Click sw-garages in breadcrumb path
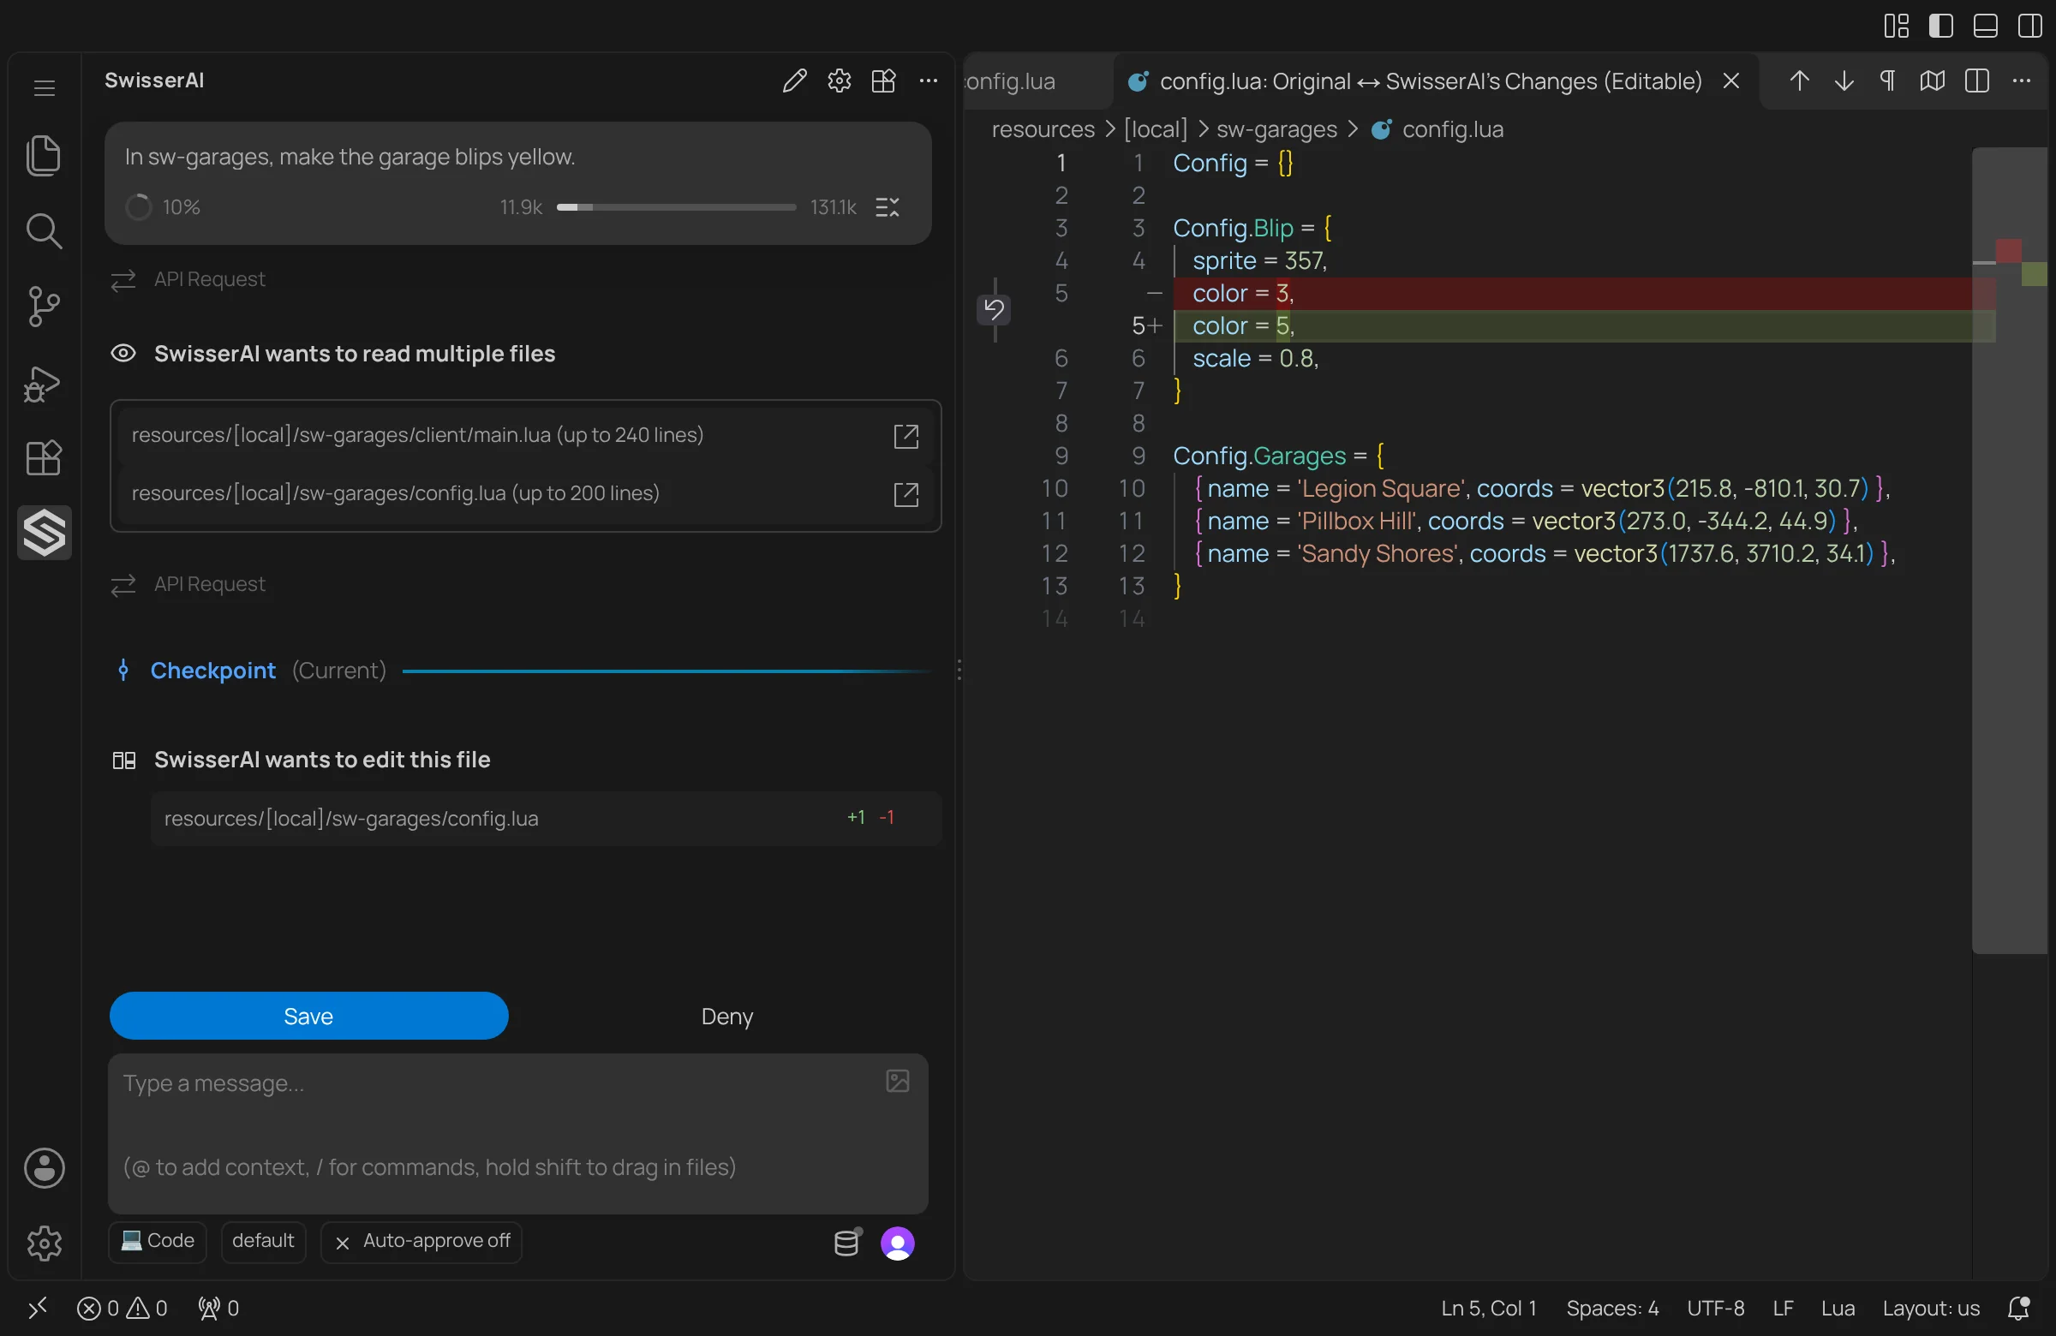 click(1276, 129)
